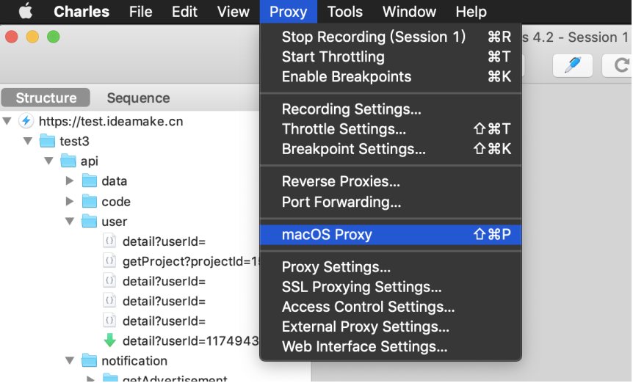Select the notification folder icon

(89, 360)
